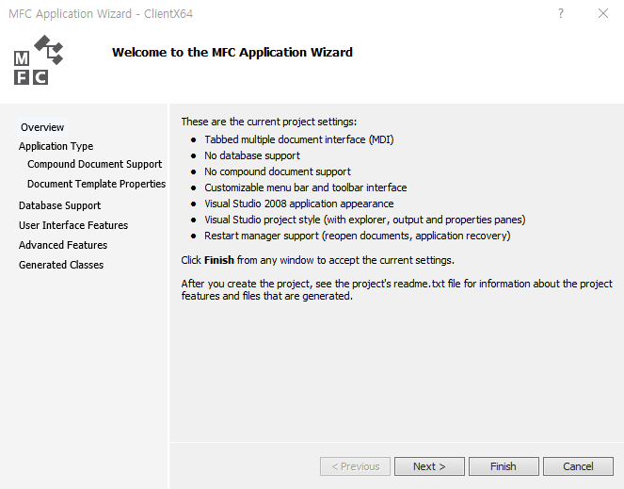The width and height of the screenshot is (624, 489).
Task: Go to Compound Document Support page
Action: pyautogui.click(x=94, y=164)
